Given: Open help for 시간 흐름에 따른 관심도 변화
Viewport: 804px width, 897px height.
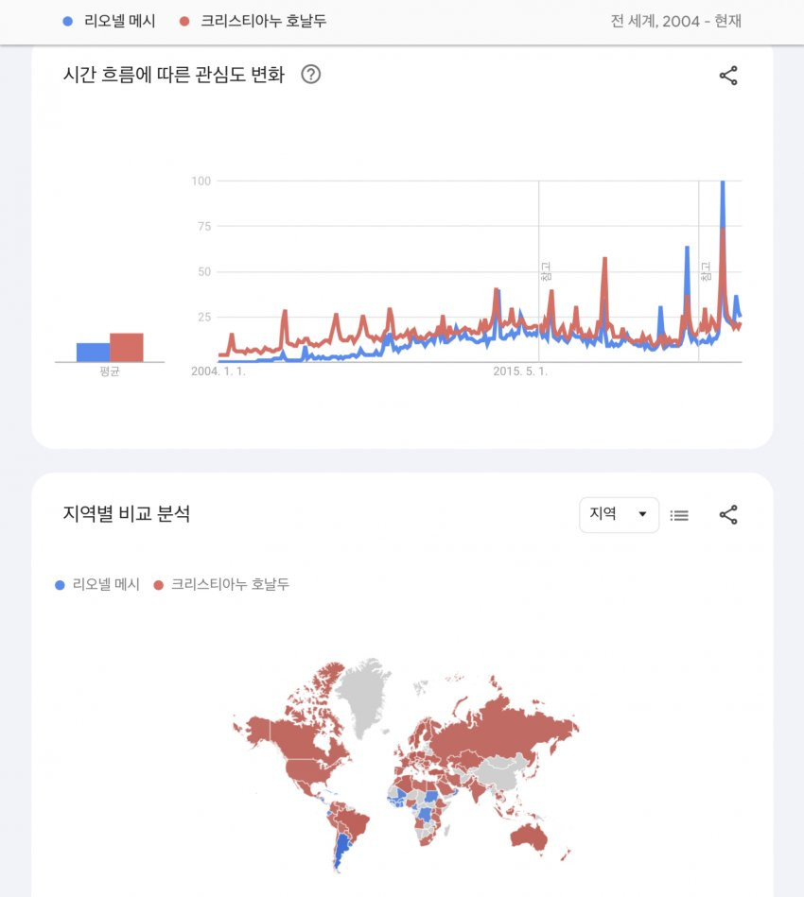Looking at the screenshot, I should pos(311,75).
